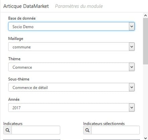Click the vertical scrollbar thumb
The image size is (148, 140).
pos(145,41)
